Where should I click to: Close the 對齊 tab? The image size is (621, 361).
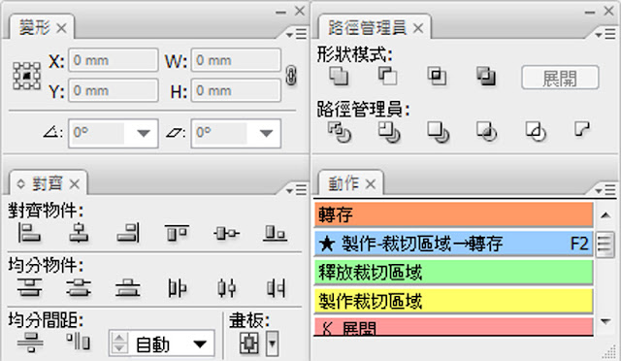(x=75, y=184)
